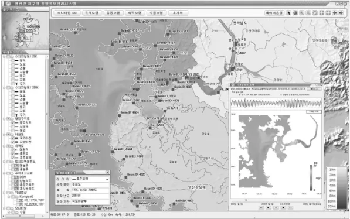Select the Large Extent radio option
Image resolution: width=350 pixels, height=219 pixels.
point(281,95)
